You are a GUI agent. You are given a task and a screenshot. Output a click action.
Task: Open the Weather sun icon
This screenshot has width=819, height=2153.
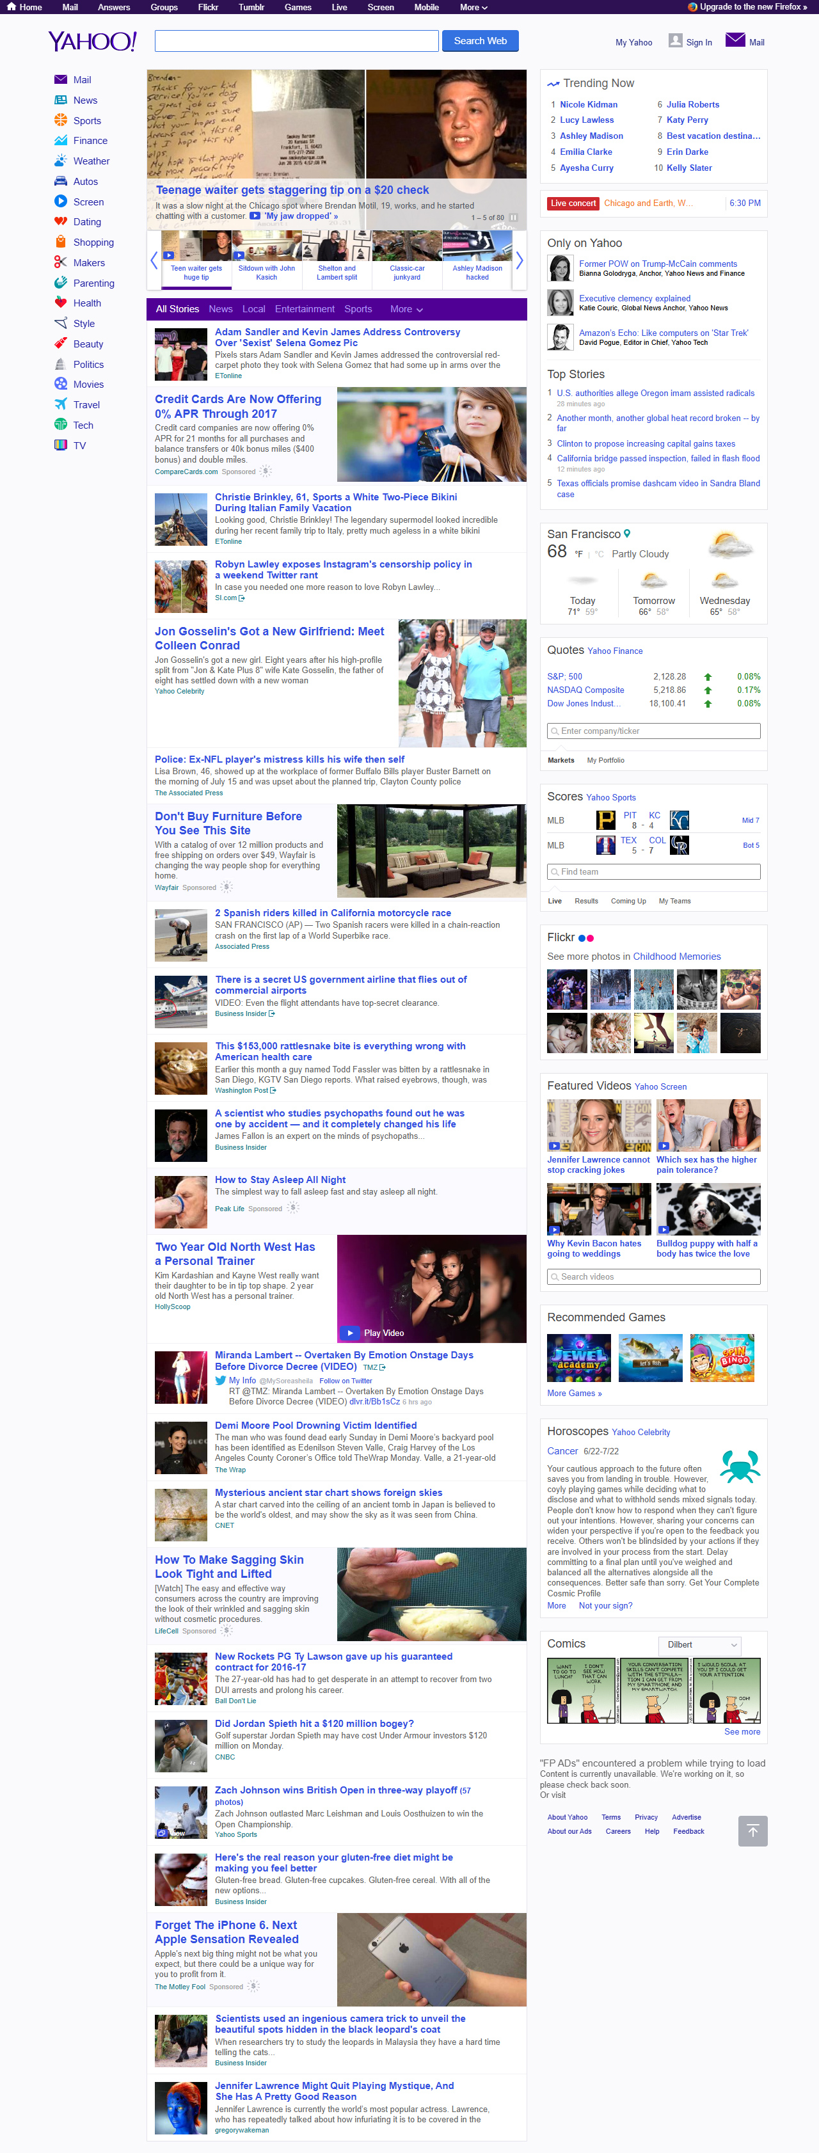point(60,161)
